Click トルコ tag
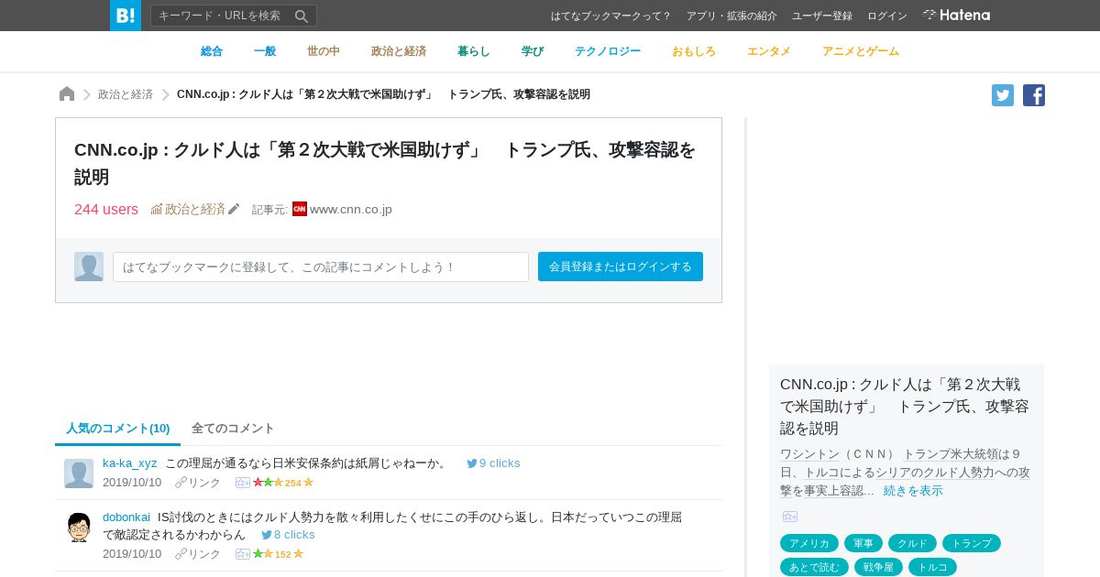 932,567
